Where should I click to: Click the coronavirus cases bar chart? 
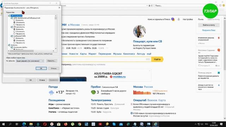(x=142, y=92)
